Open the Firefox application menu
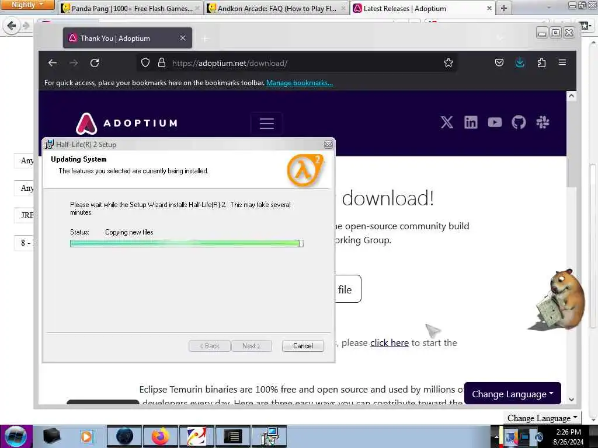The image size is (598, 448). (x=562, y=62)
